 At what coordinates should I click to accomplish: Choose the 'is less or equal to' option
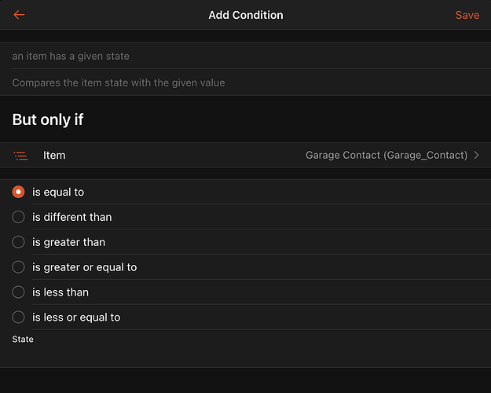[19, 318]
